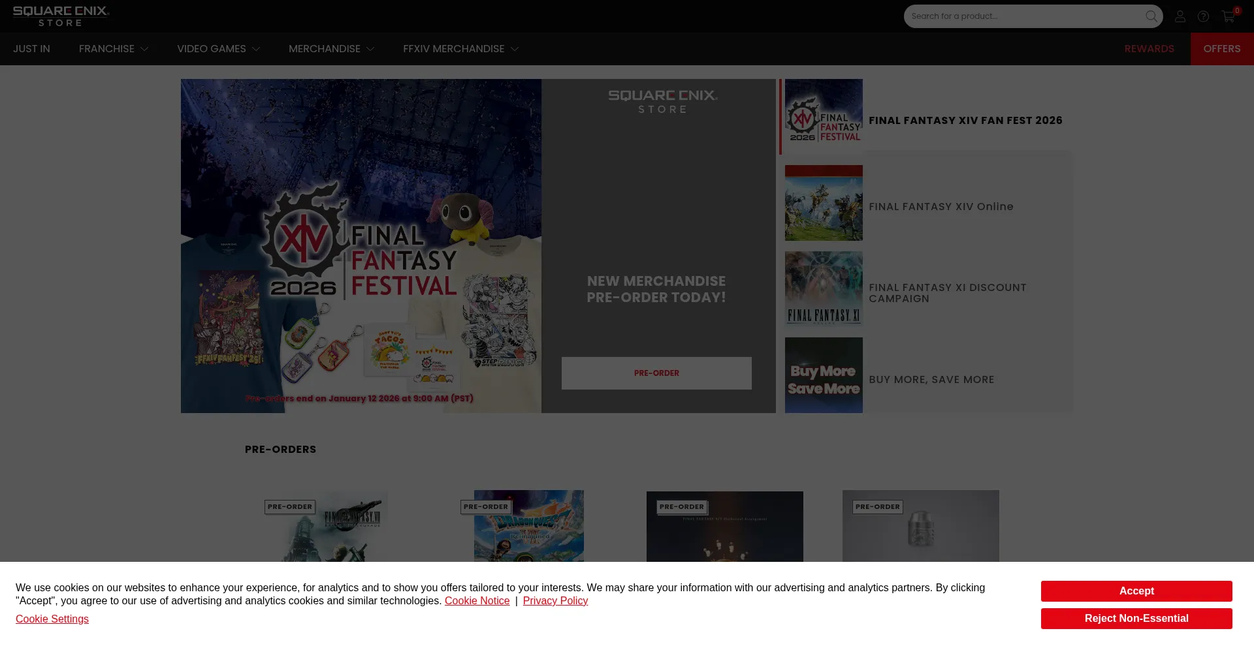Click the Pre-Order banner button

coord(656,373)
